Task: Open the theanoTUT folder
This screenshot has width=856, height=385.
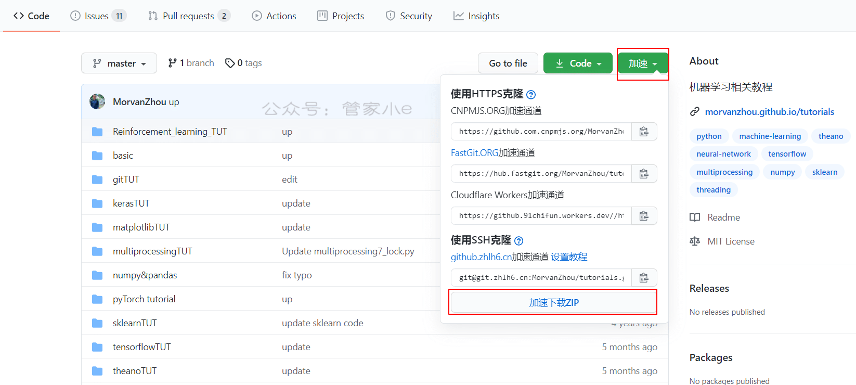Action: [135, 371]
